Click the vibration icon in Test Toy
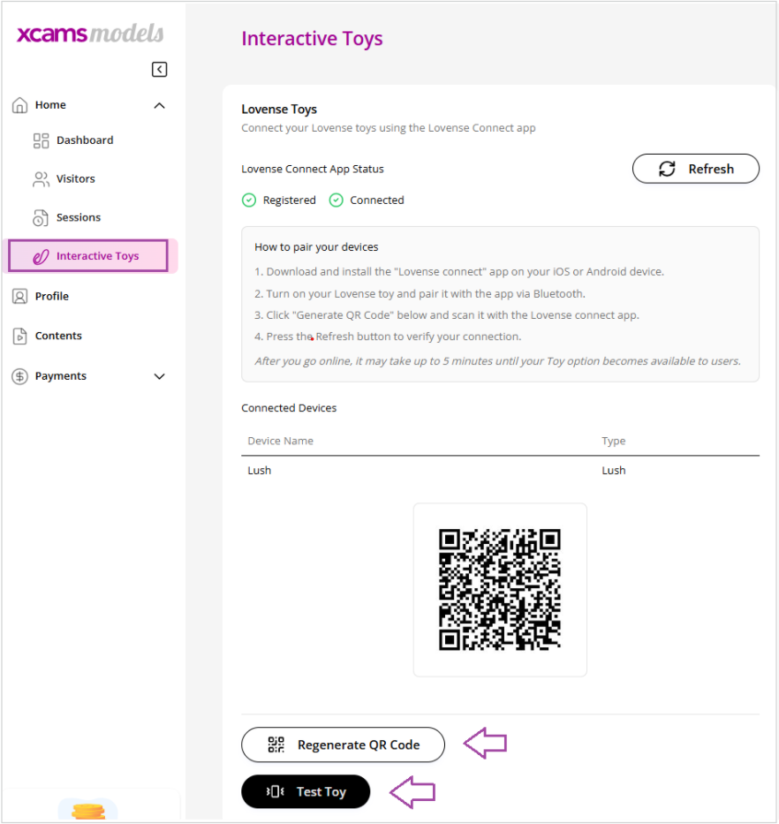779x824 pixels. pyautogui.click(x=275, y=791)
